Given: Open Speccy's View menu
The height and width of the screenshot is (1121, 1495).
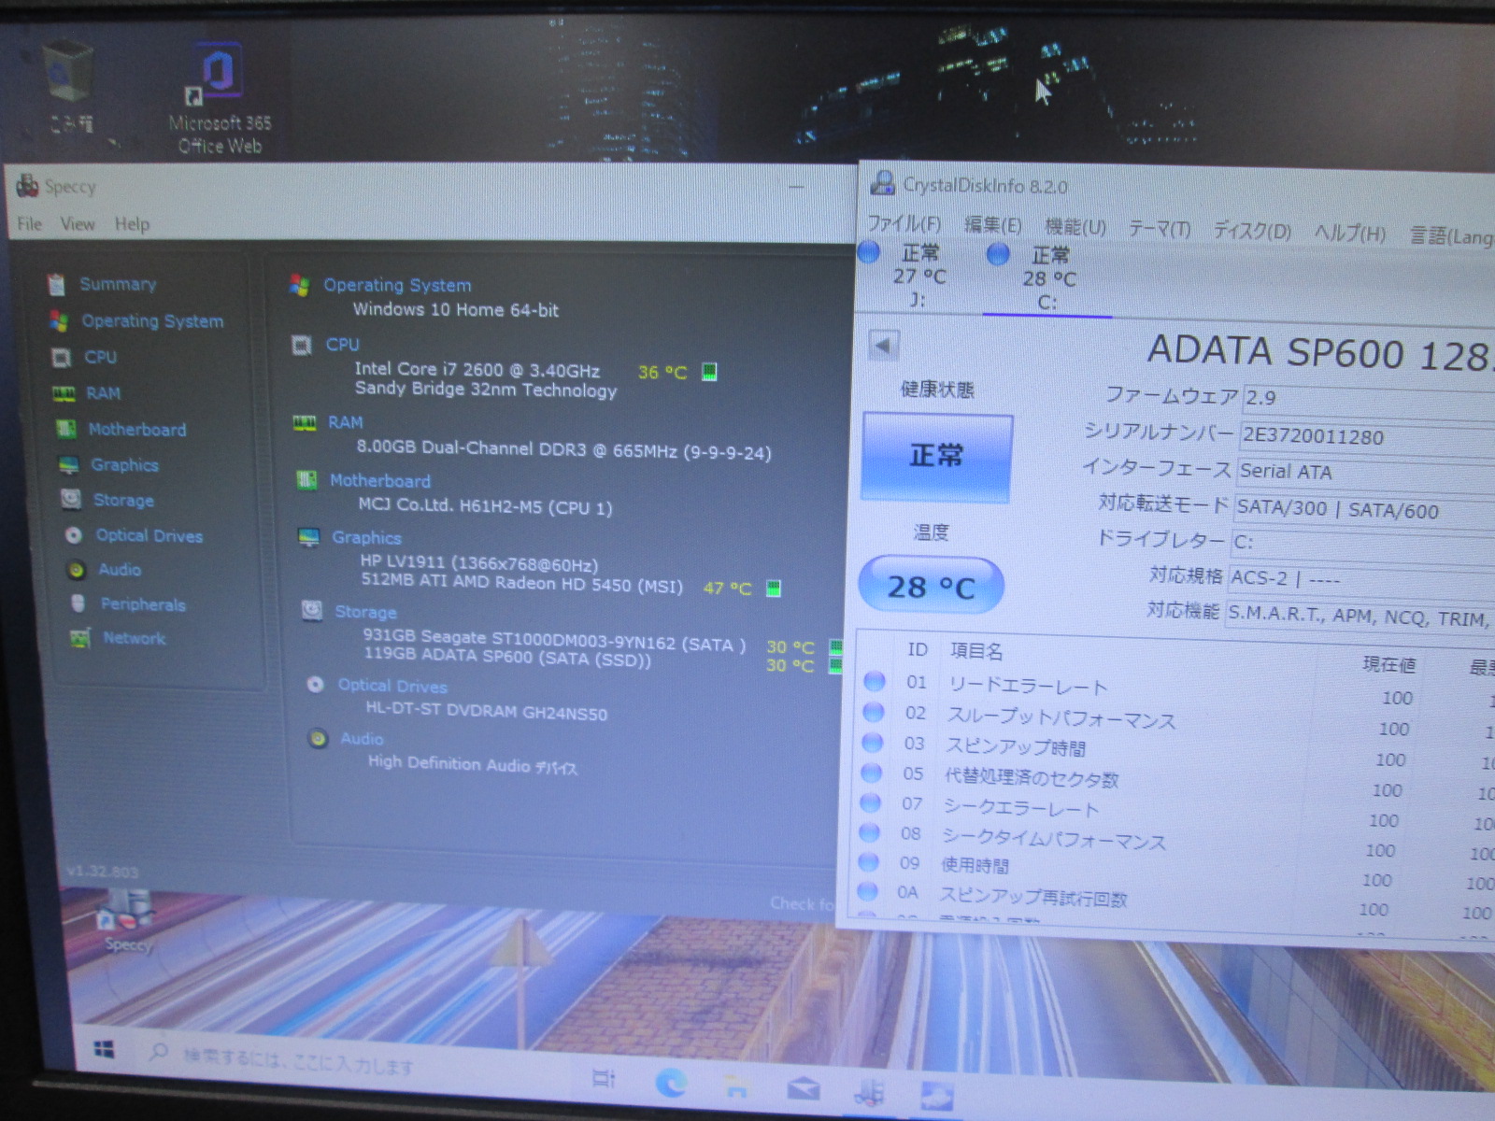Looking at the screenshot, I should pyautogui.click(x=78, y=224).
